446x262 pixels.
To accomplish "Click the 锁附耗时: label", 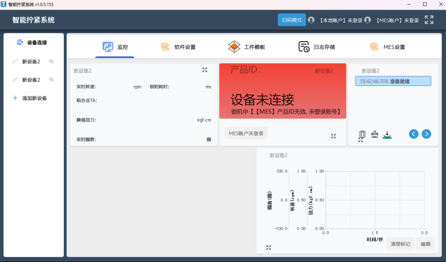I will pos(159,87).
